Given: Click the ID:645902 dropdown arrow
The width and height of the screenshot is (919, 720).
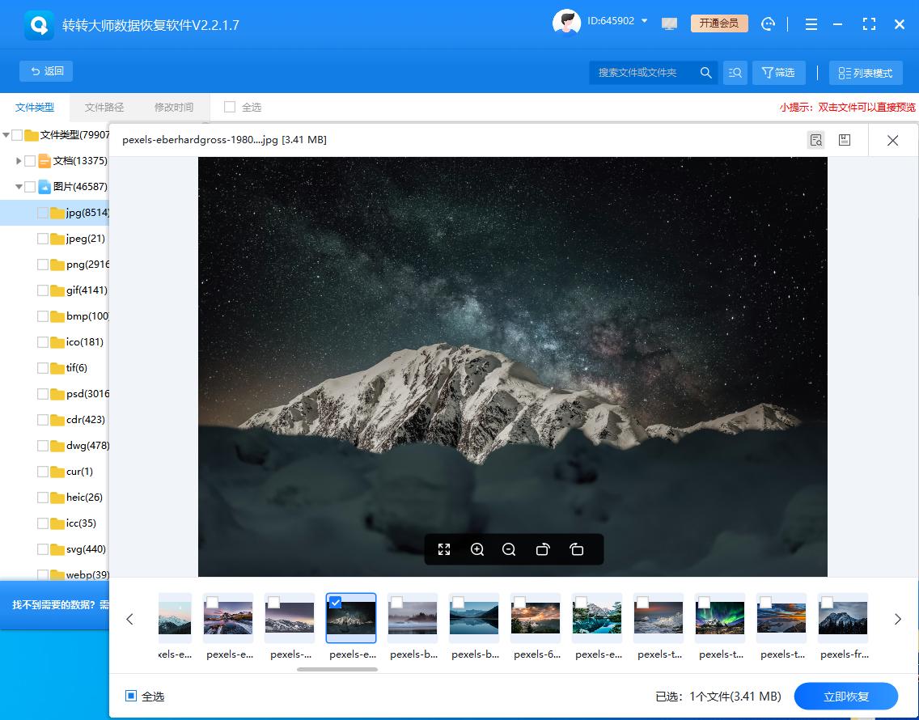Looking at the screenshot, I should (x=642, y=22).
